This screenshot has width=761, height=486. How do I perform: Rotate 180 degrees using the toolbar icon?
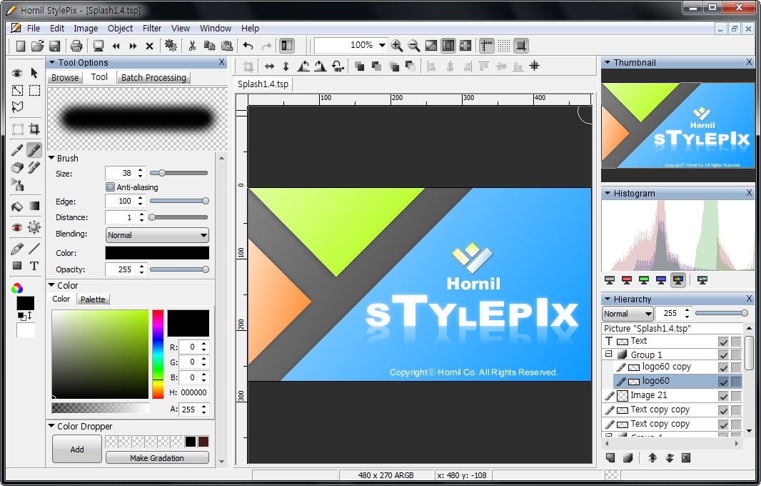(x=338, y=66)
